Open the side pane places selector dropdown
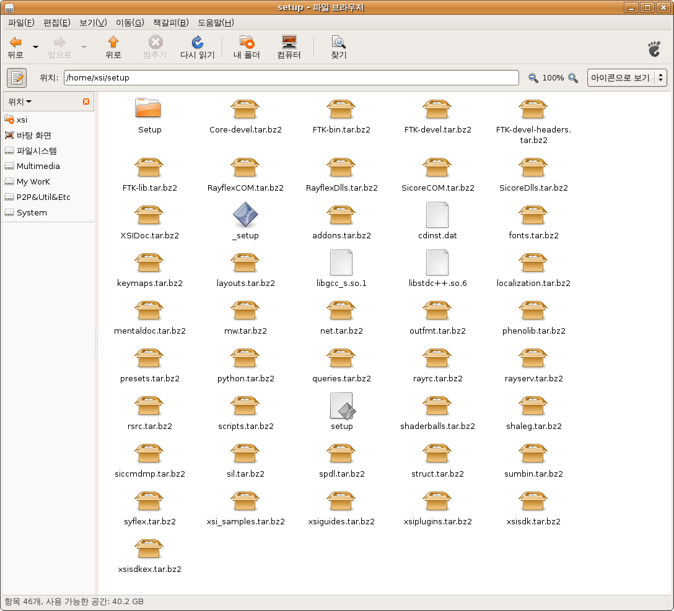 (20, 102)
